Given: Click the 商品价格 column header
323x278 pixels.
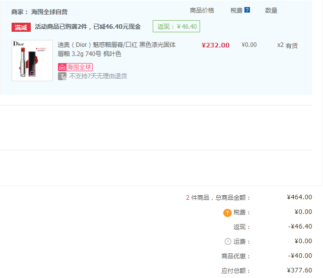Looking at the screenshot, I should tap(202, 10).
